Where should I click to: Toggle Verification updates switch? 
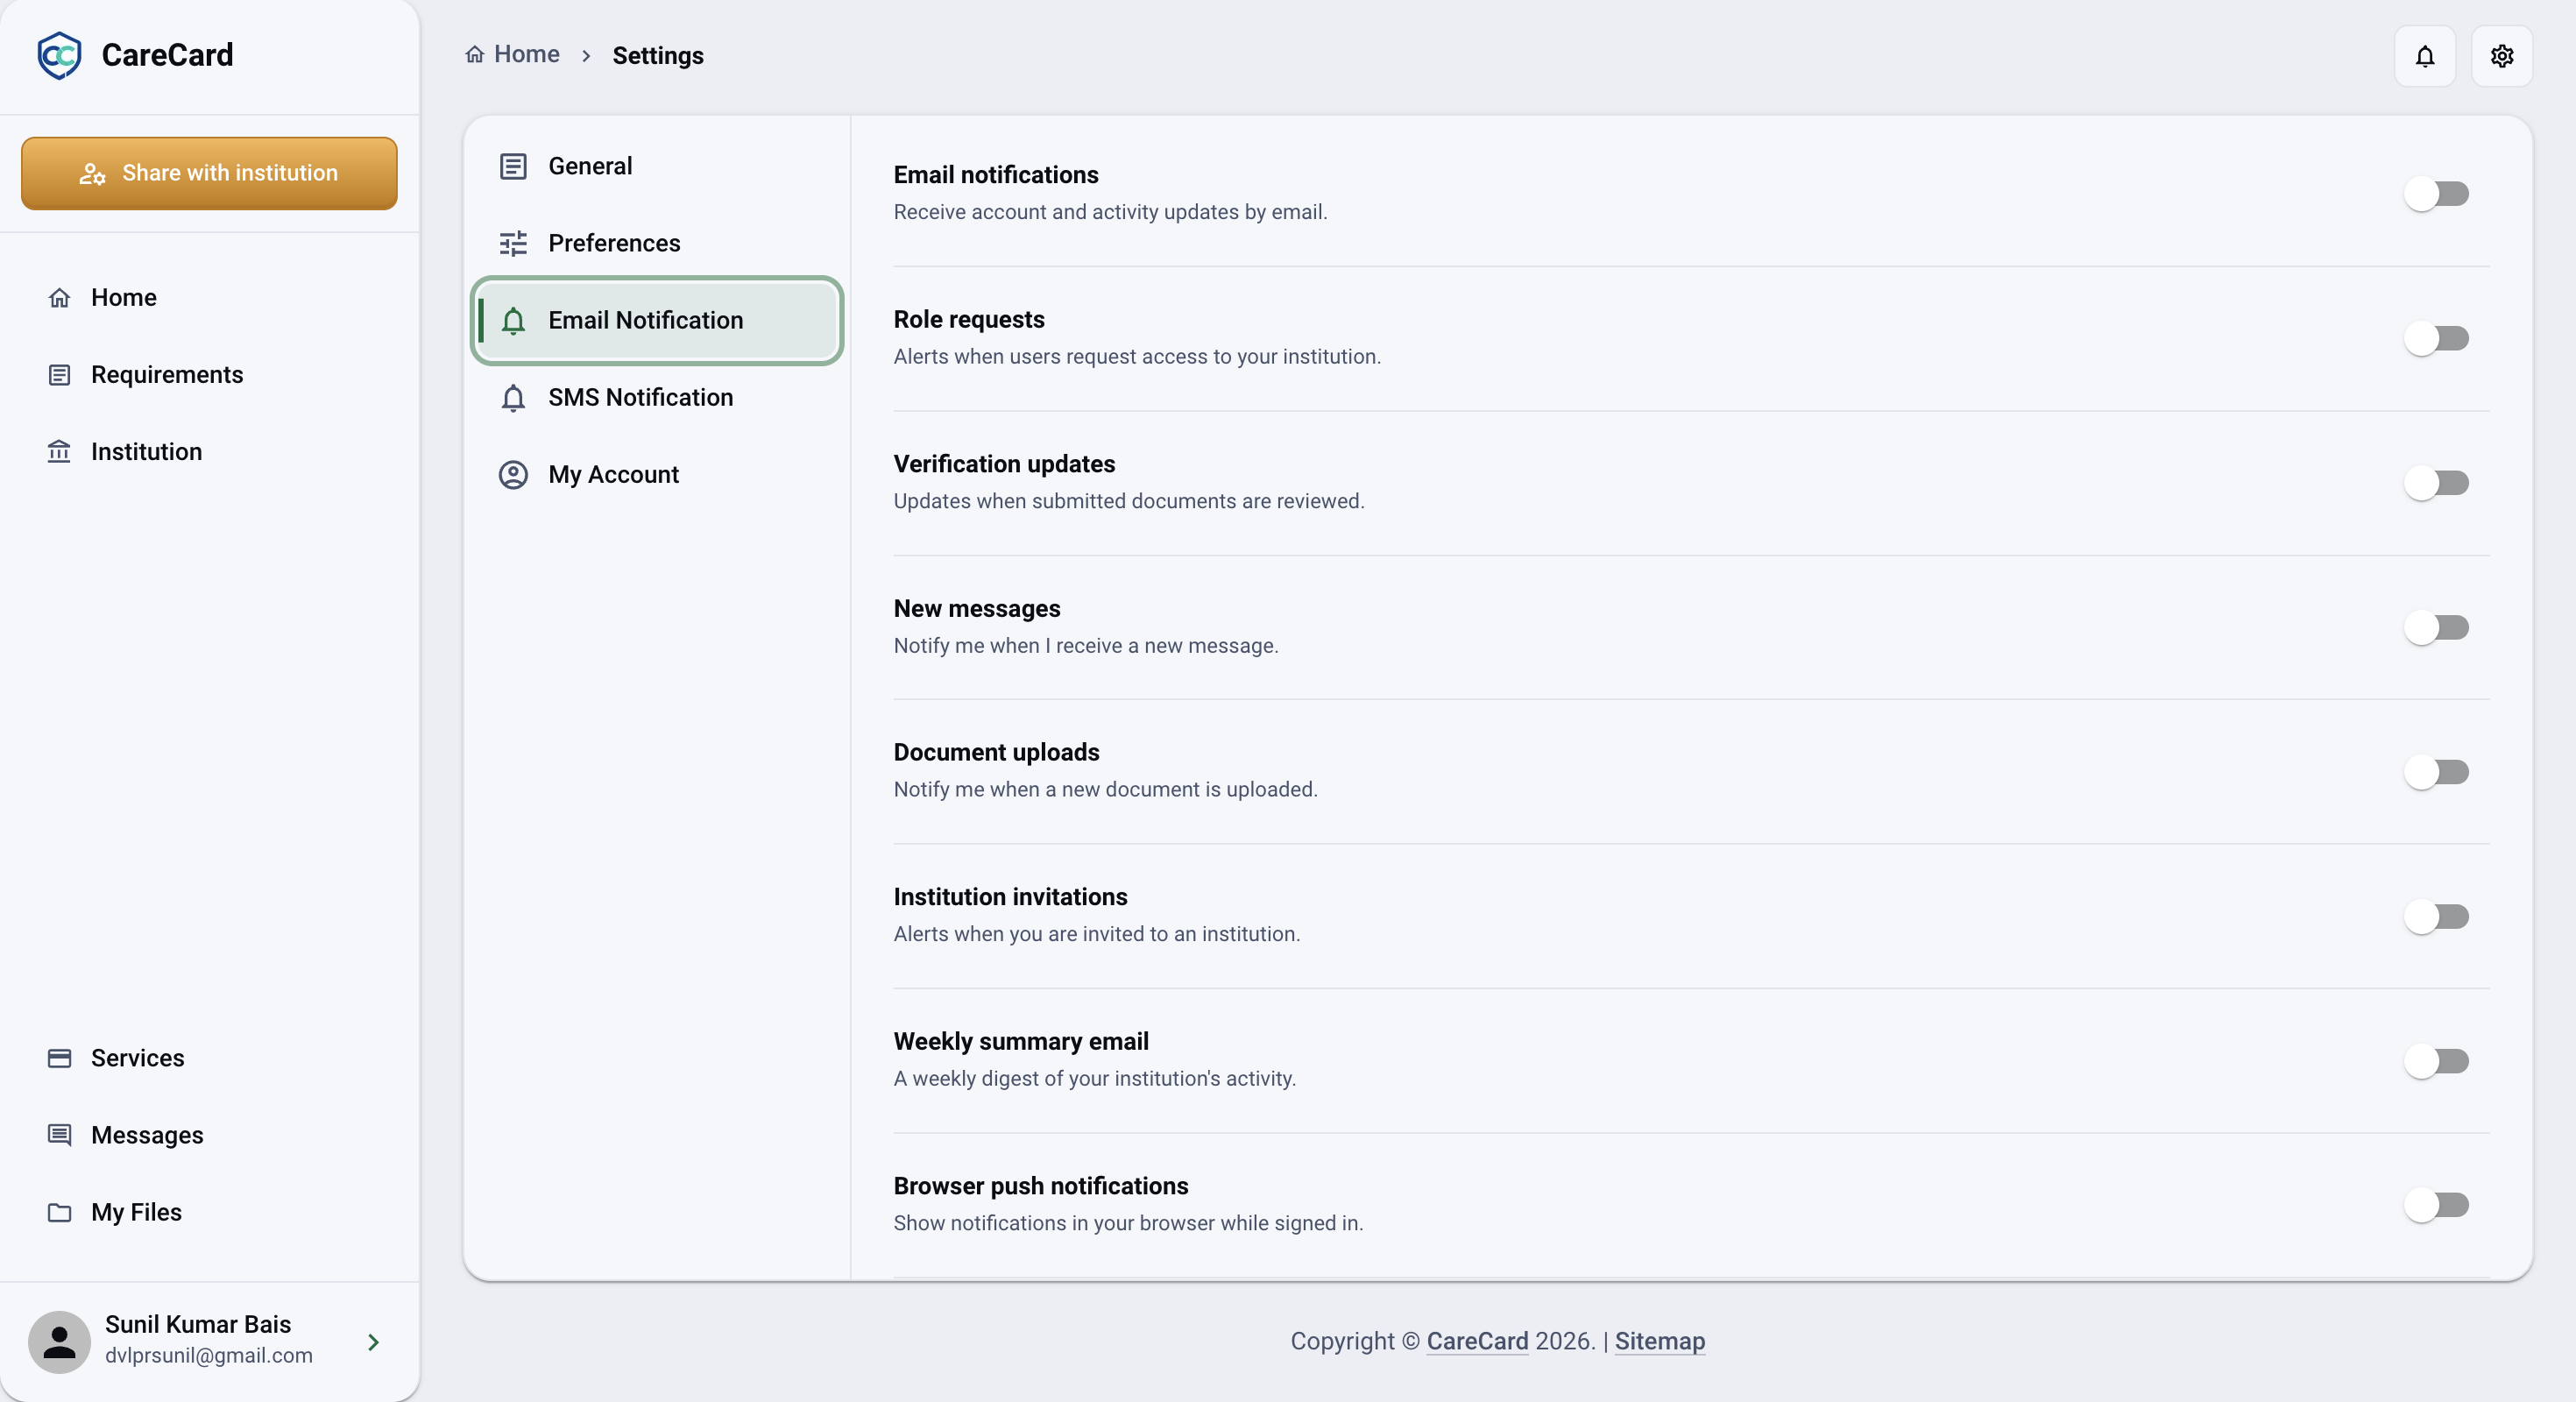coord(2436,483)
